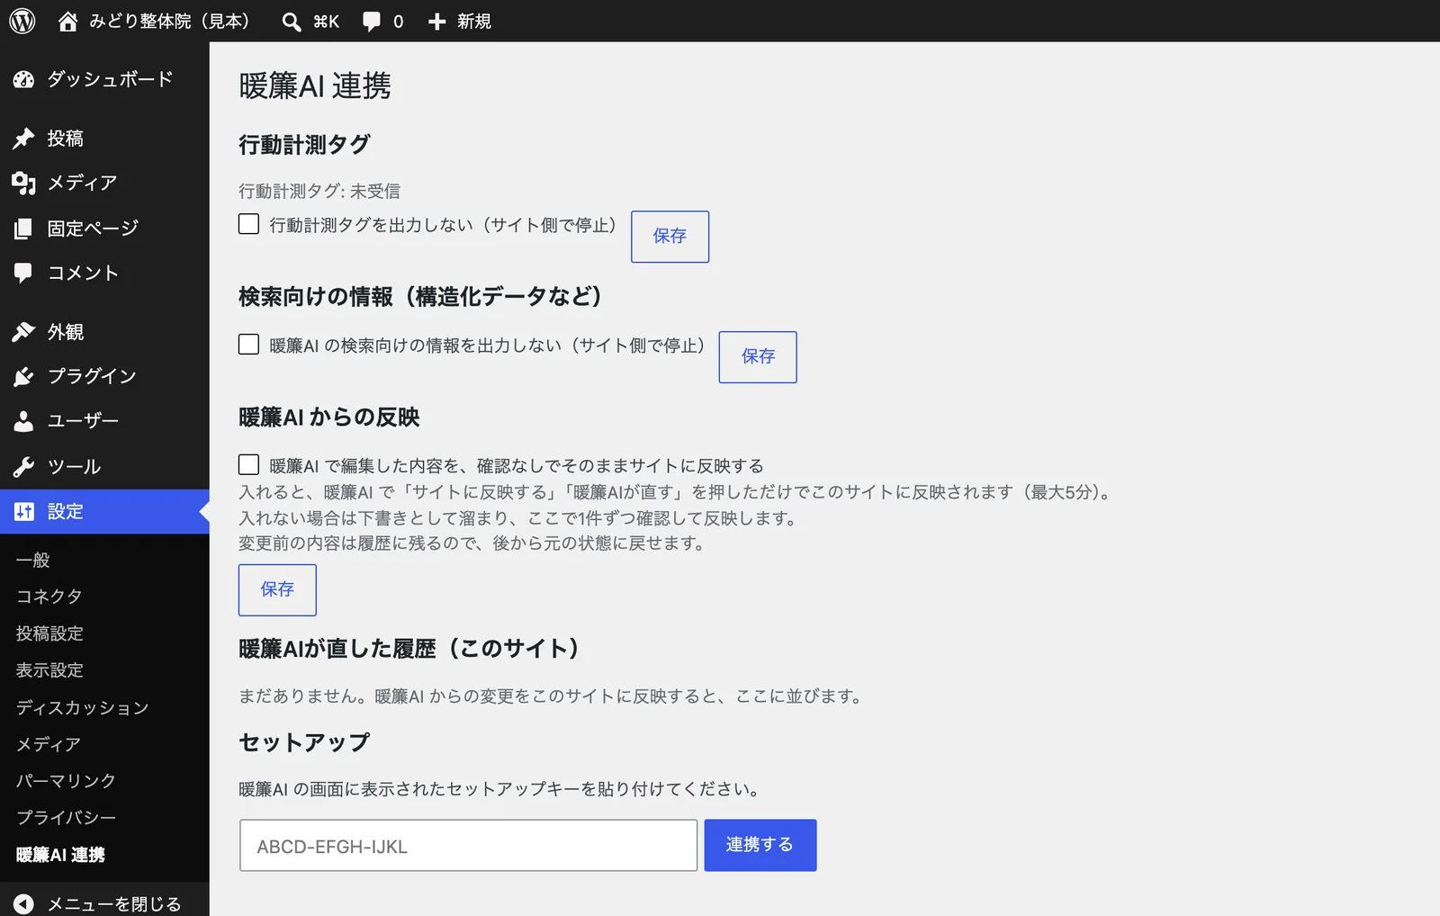
Task: Click the 外観 paintbrush icon
Action: [x=23, y=332]
